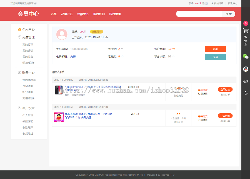Viewport: 250px width, 179px height.
Task: Click the 交易管理 section heading icon
Action: (x=19, y=37)
